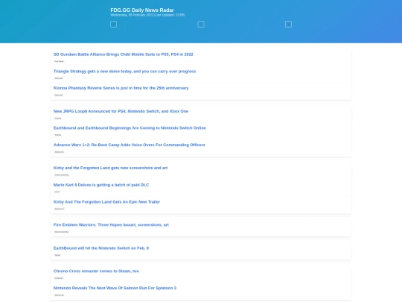The height and width of the screenshot is (302, 402).
Task: Open Kirby Forgotten Land new screenshots article
Action: point(110,168)
